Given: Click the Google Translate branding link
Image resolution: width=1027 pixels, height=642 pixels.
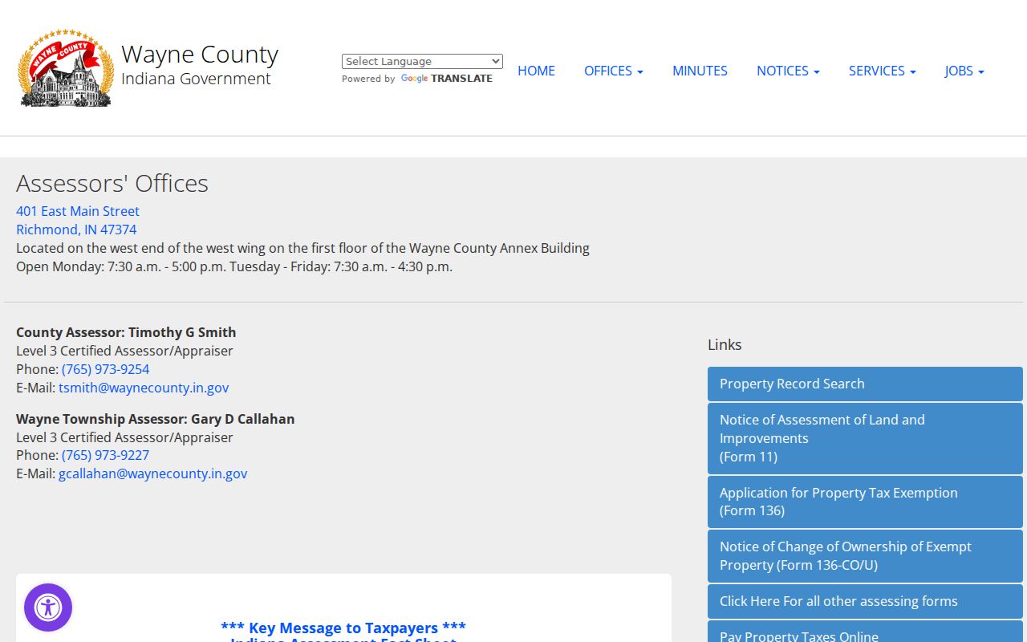Looking at the screenshot, I should point(447,79).
